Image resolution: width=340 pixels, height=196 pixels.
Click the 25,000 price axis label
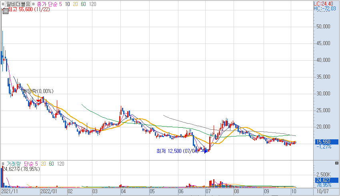click(x=323, y=110)
